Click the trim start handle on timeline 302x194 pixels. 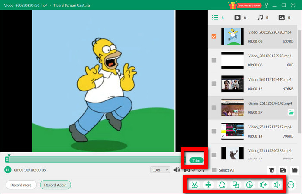(7, 160)
